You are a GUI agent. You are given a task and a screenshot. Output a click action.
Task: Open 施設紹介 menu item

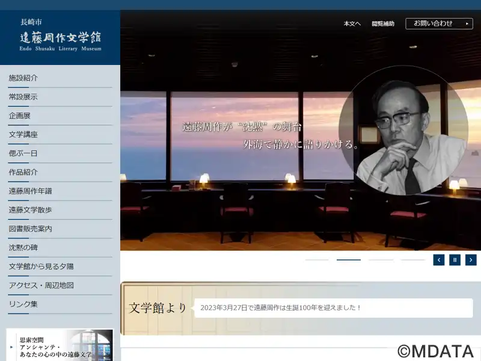(60, 78)
